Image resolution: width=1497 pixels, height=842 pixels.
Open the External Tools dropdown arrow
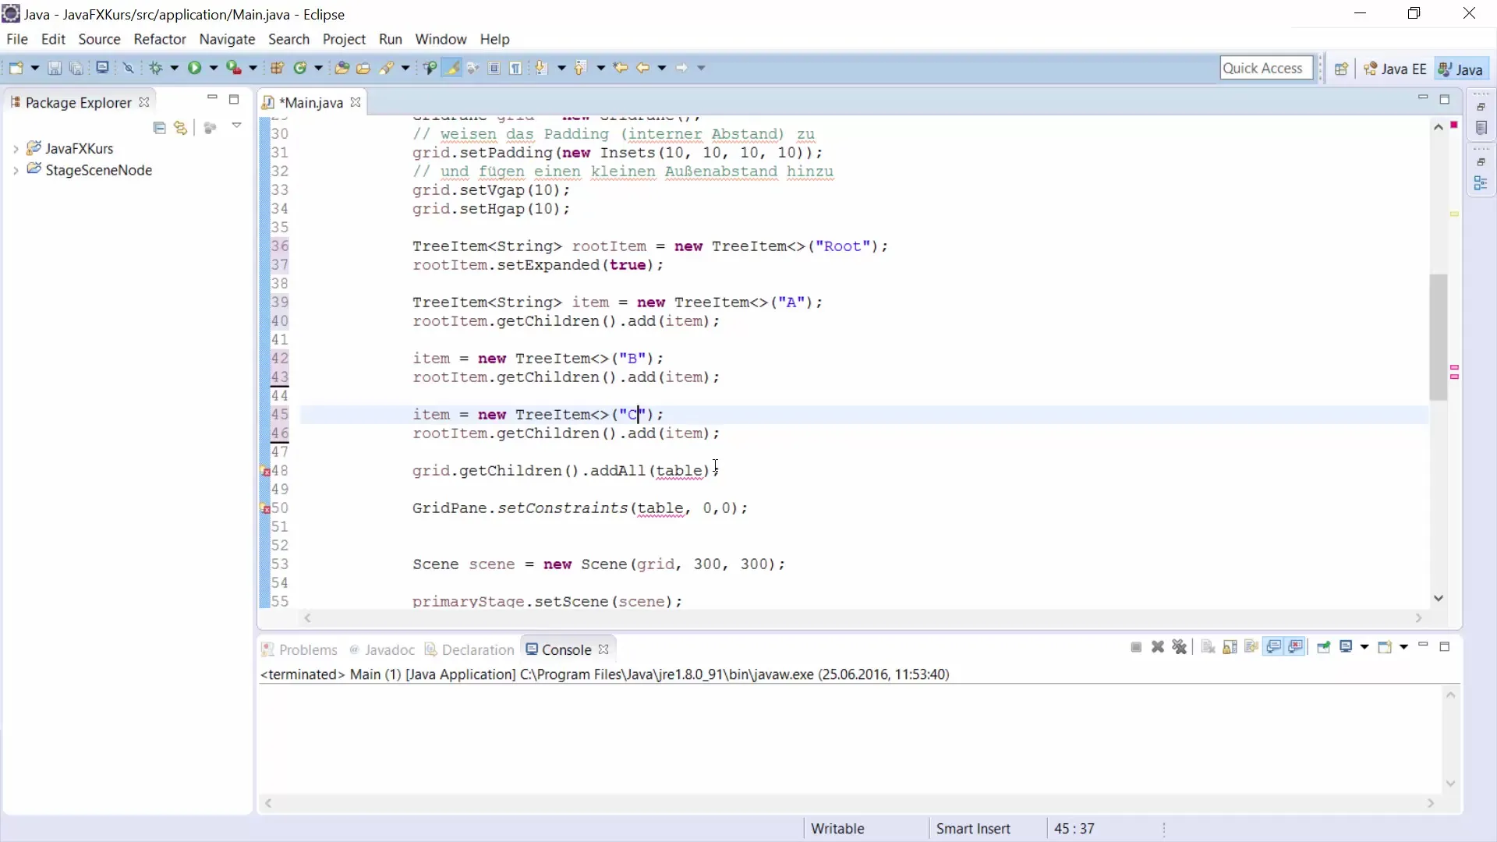253,68
